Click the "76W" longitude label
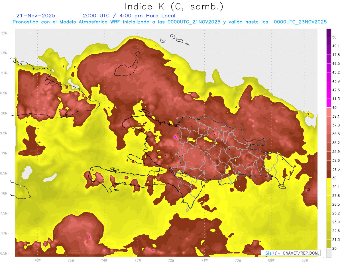Screen dimensions: 342x264 37,260
